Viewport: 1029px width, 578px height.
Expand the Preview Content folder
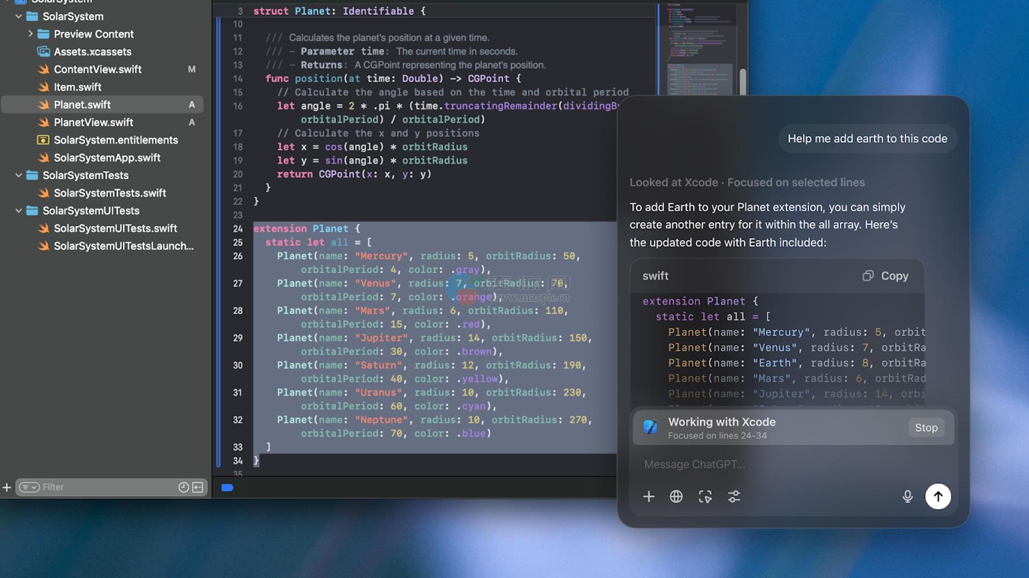(31, 34)
